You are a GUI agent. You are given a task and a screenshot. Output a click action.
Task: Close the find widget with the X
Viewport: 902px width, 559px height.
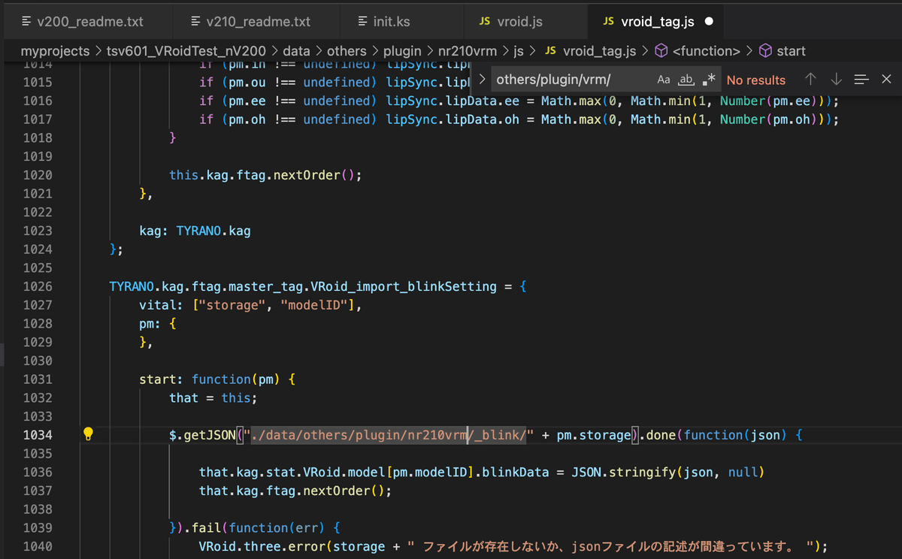(x=886, y=79)
